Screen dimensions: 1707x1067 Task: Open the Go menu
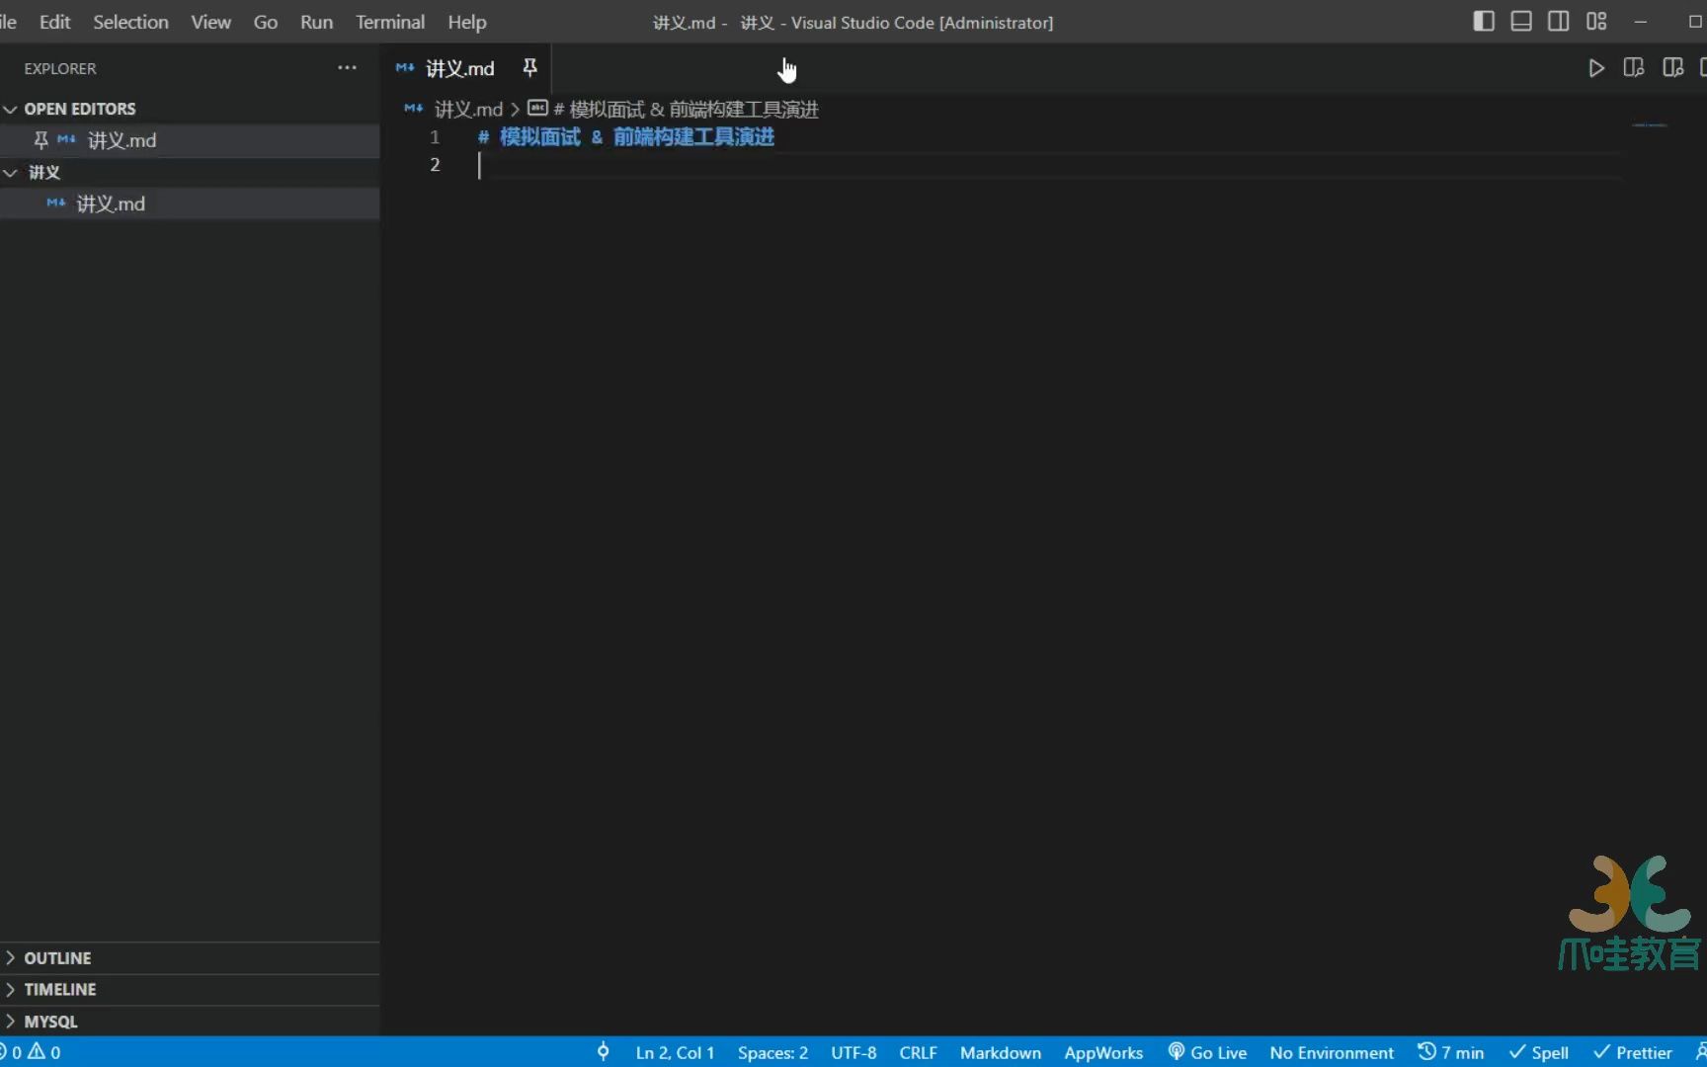(265, 22)
